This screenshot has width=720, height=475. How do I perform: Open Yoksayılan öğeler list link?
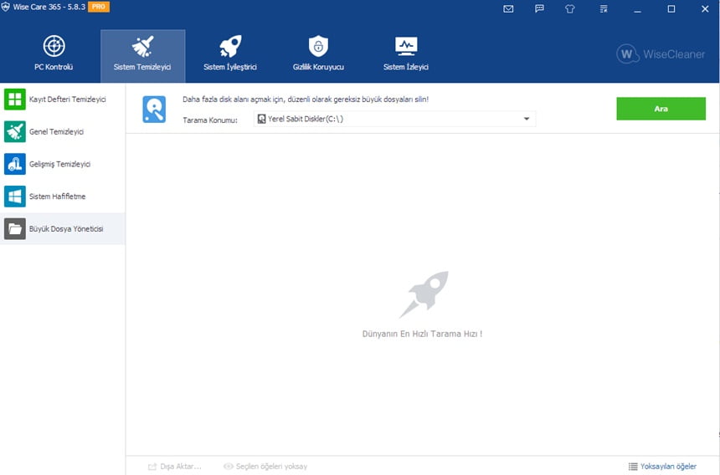[662, 466]
